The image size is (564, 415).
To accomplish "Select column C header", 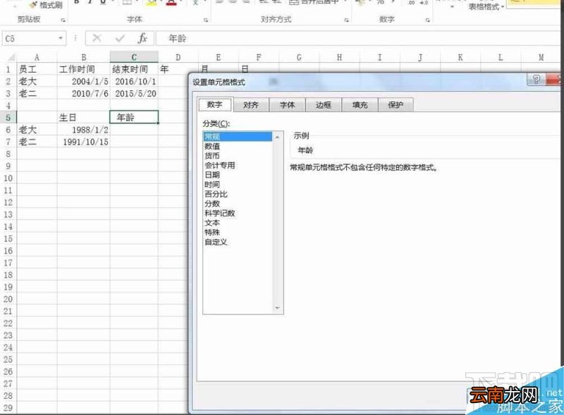I will (x=134, y=57).
